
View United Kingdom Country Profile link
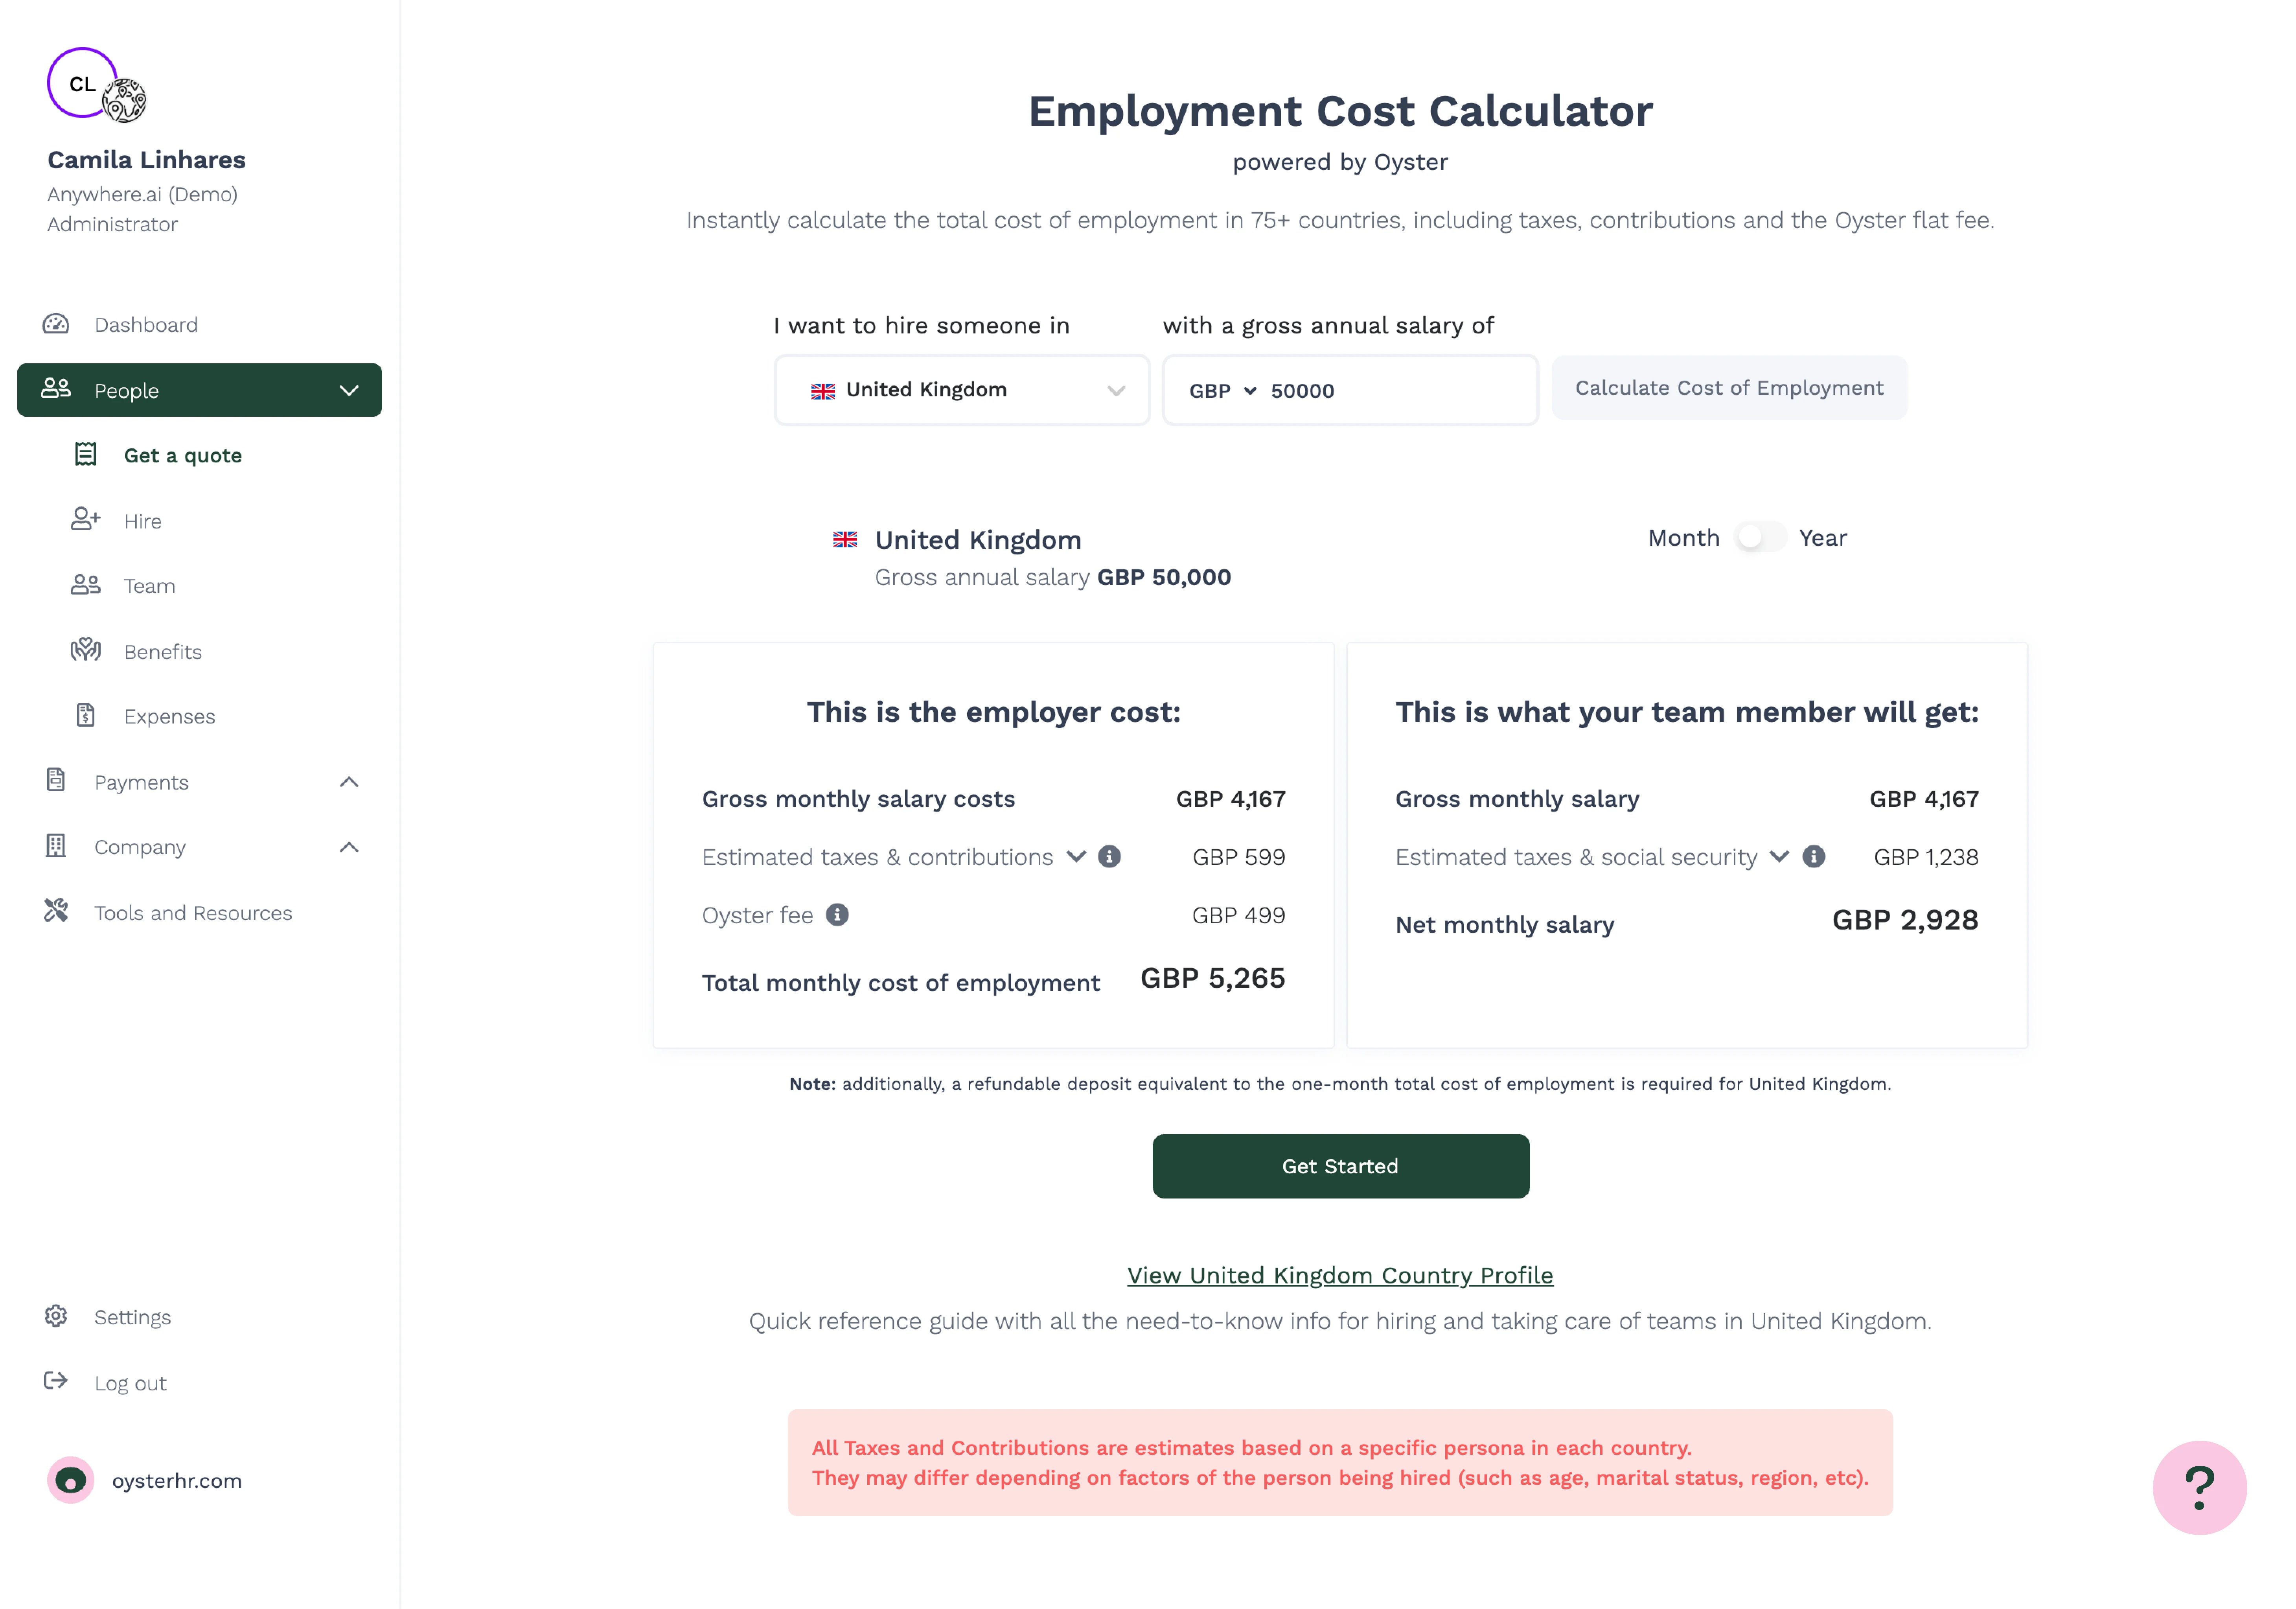tap(1340, 1275)
